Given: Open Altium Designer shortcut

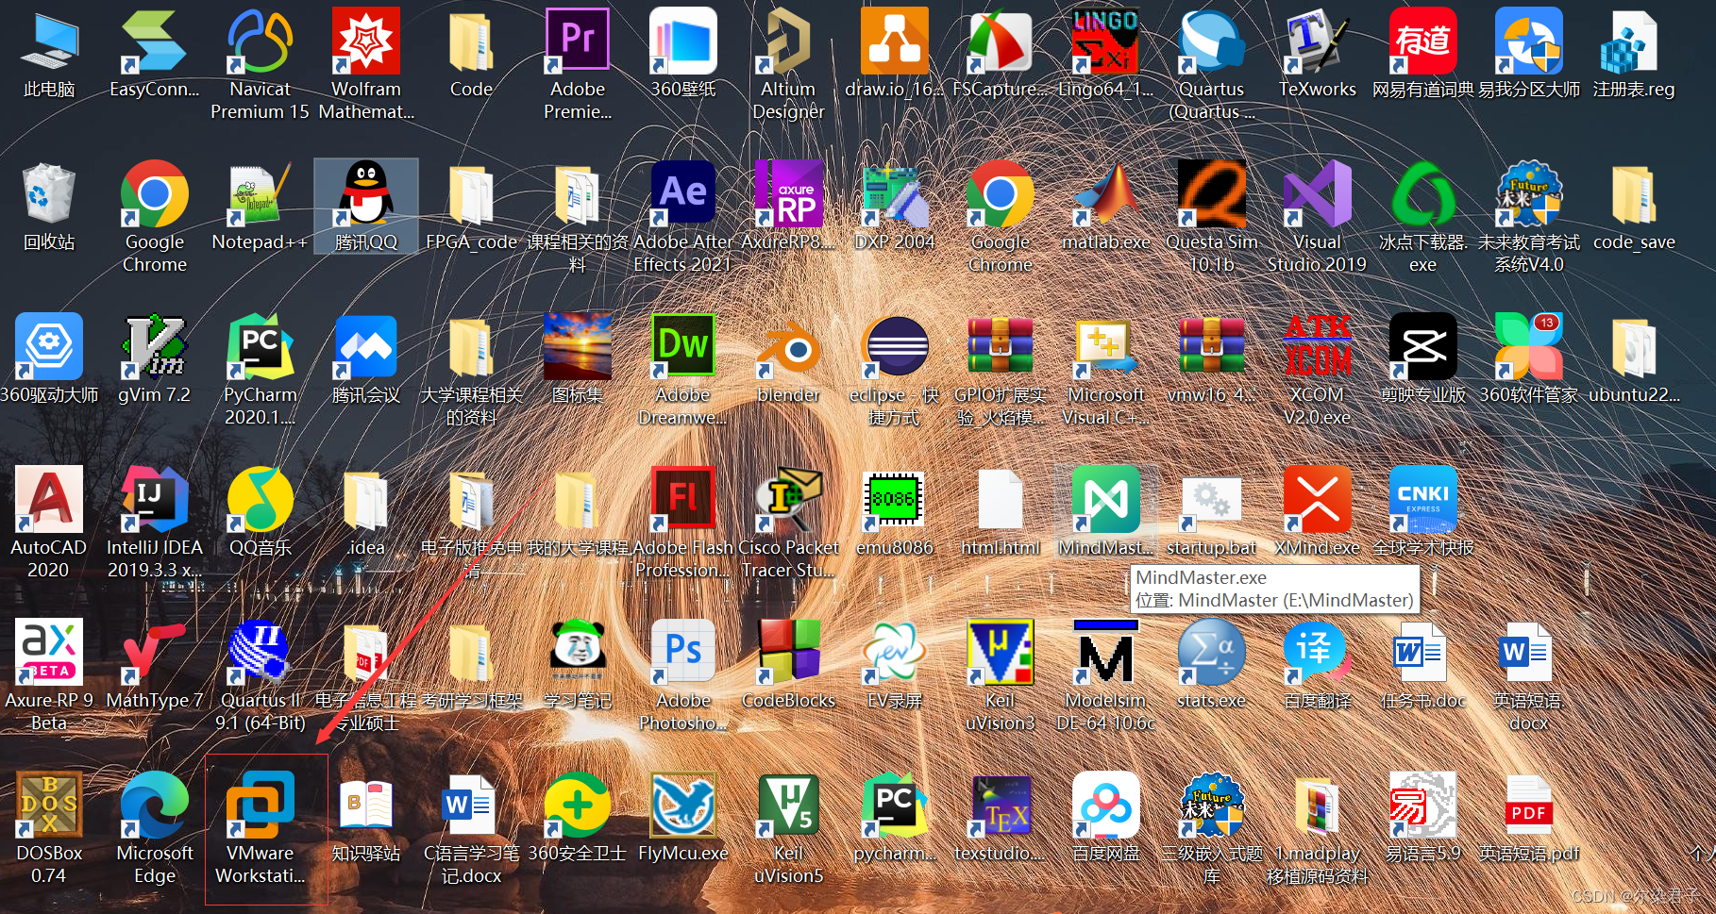Looking at the screenshot, I should click(789, 41).
